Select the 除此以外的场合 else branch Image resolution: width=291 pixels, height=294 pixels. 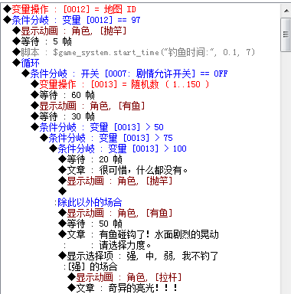pyautogui.click(x=88, y=202)
